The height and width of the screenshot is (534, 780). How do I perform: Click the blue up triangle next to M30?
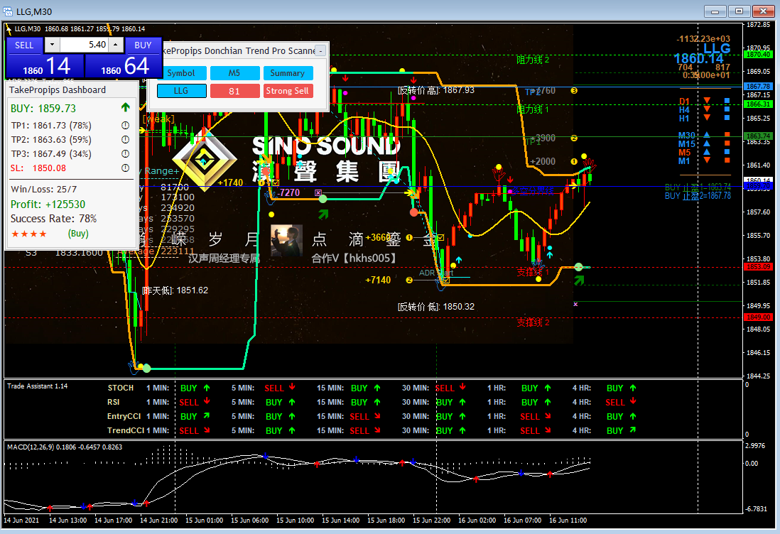pyautogui.click(x=707, y=135)
